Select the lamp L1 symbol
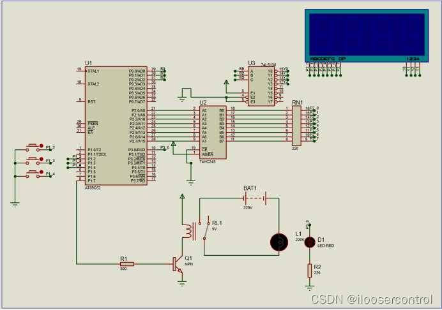The width and height of the screenshot is (442, 310). (279, 242)
